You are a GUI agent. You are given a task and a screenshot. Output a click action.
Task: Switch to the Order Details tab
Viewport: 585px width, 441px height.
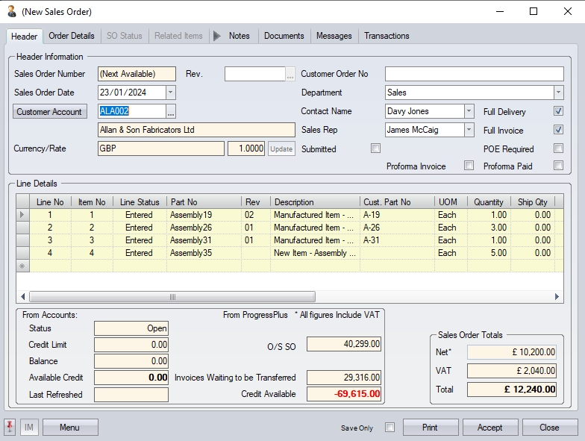point(72,36)
